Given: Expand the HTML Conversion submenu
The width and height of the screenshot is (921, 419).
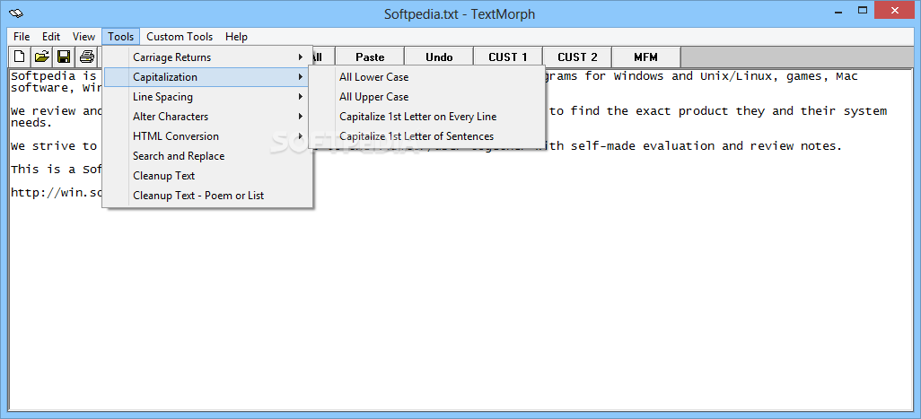Looking at the screenshot, I should click(x=206, y=136).
